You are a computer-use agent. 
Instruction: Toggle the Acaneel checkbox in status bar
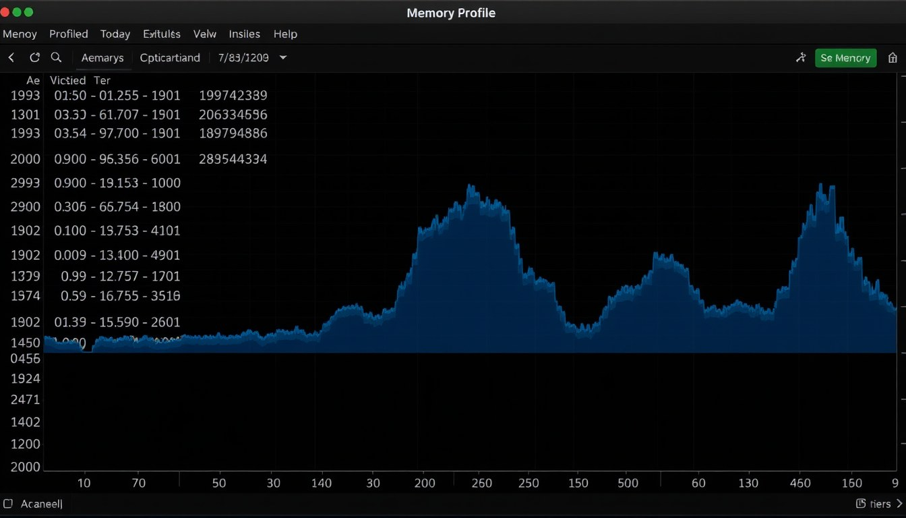pos(8,504)
